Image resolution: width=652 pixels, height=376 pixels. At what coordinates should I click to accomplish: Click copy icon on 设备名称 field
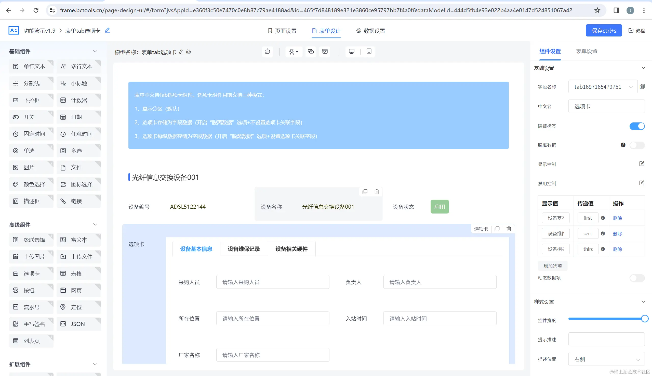pyautogui.click(x=365, y=192)
